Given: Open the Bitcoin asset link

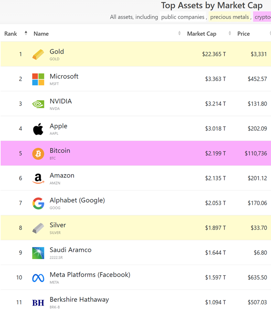Looking at the screenshot, I should [x=60, y=151].
